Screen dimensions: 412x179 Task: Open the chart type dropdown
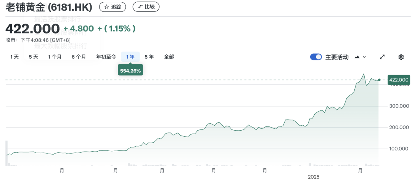coord(360,57)
